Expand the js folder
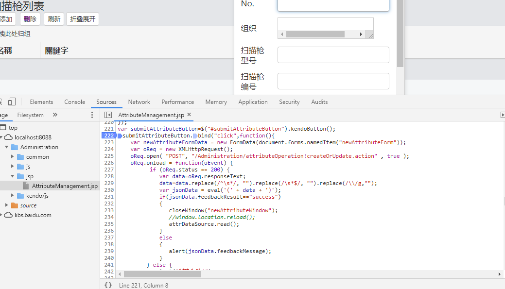505x289 pixels. [12, 167]
